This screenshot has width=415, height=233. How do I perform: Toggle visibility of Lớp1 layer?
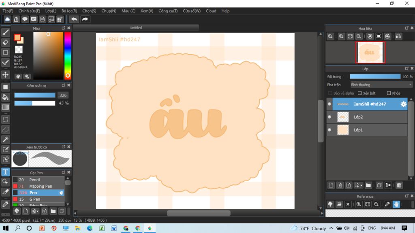329,130
